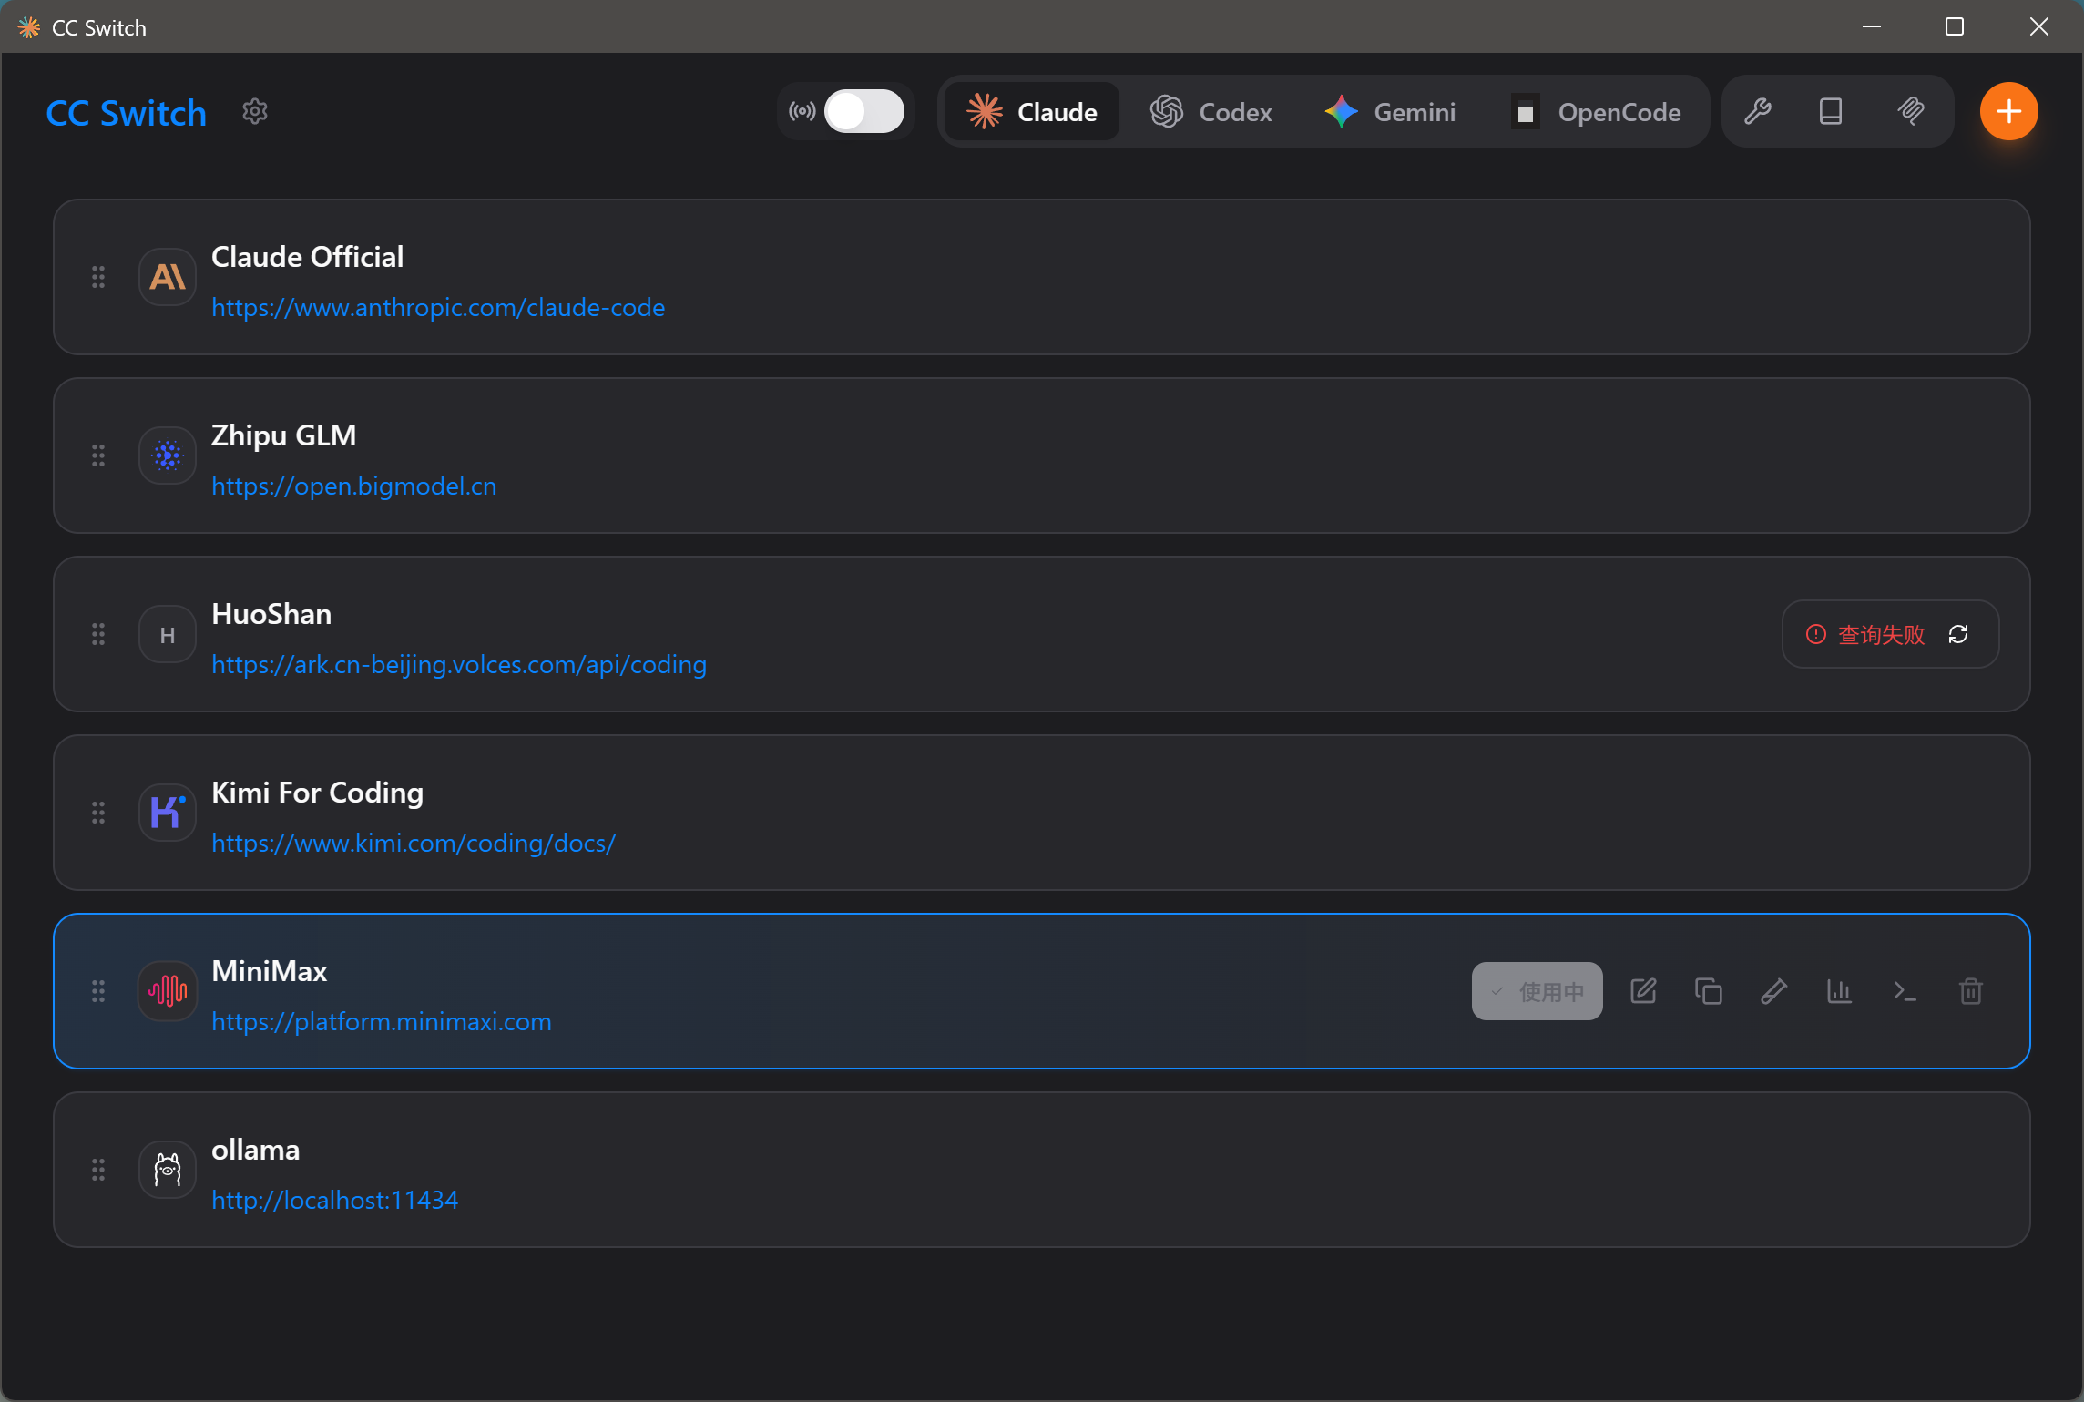
Task: Click the drag handle of Zhipu GLM
Action: coord(98,455)
